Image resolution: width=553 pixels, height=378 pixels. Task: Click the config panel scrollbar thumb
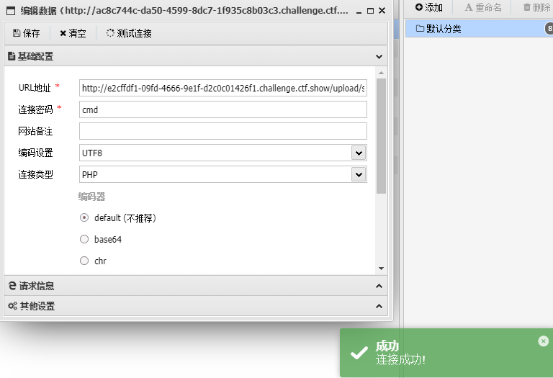pos(381,136)
